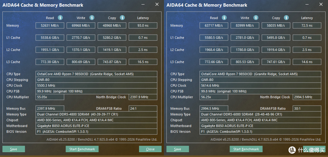Click the Write info icon in right window
Screen dimensions: 328x157
coord(256,18)
